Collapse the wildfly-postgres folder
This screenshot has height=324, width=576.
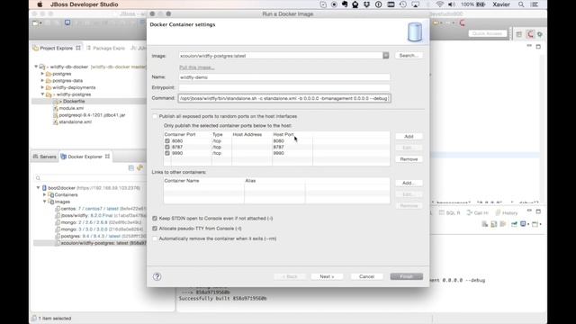pos(42,94)
